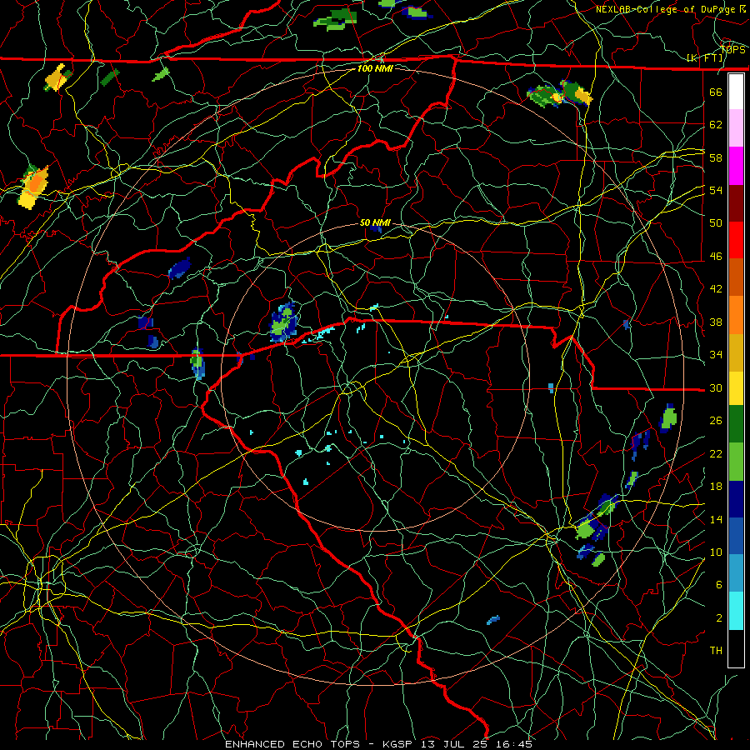Click the '50 NMI' range ring label

375,222
